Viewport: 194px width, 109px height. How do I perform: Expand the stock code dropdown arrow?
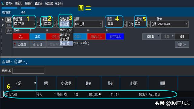[34, 24]
